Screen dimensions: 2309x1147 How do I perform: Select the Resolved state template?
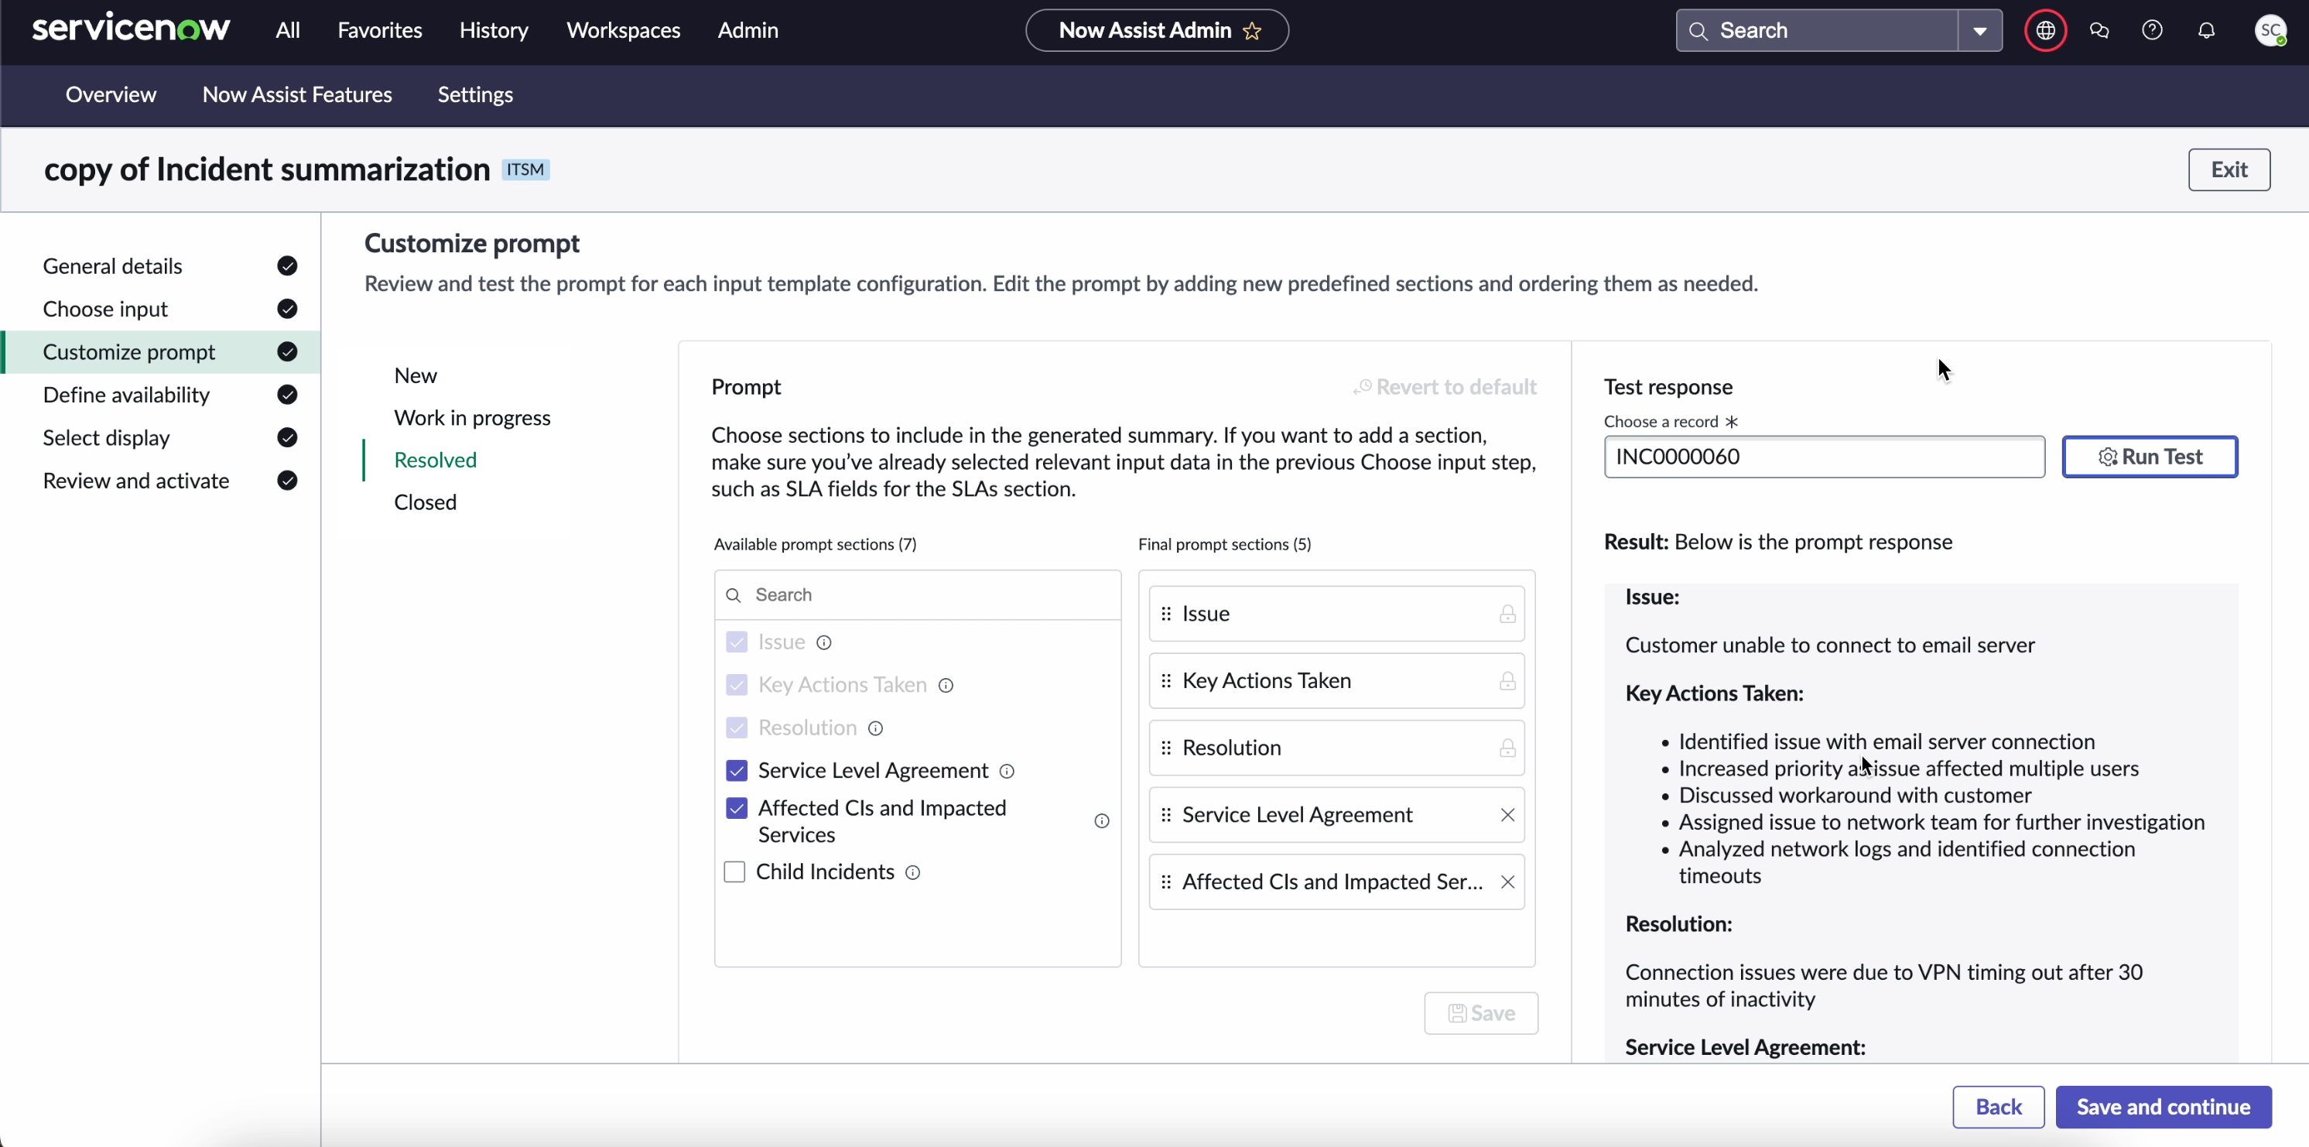click(x=435, y=461)
